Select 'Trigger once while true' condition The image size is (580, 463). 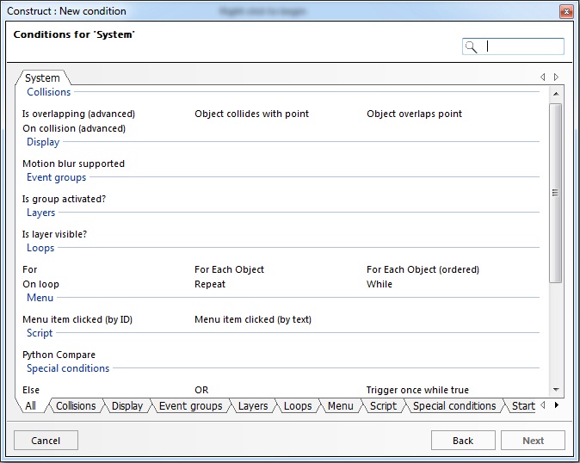coord(417,390)
